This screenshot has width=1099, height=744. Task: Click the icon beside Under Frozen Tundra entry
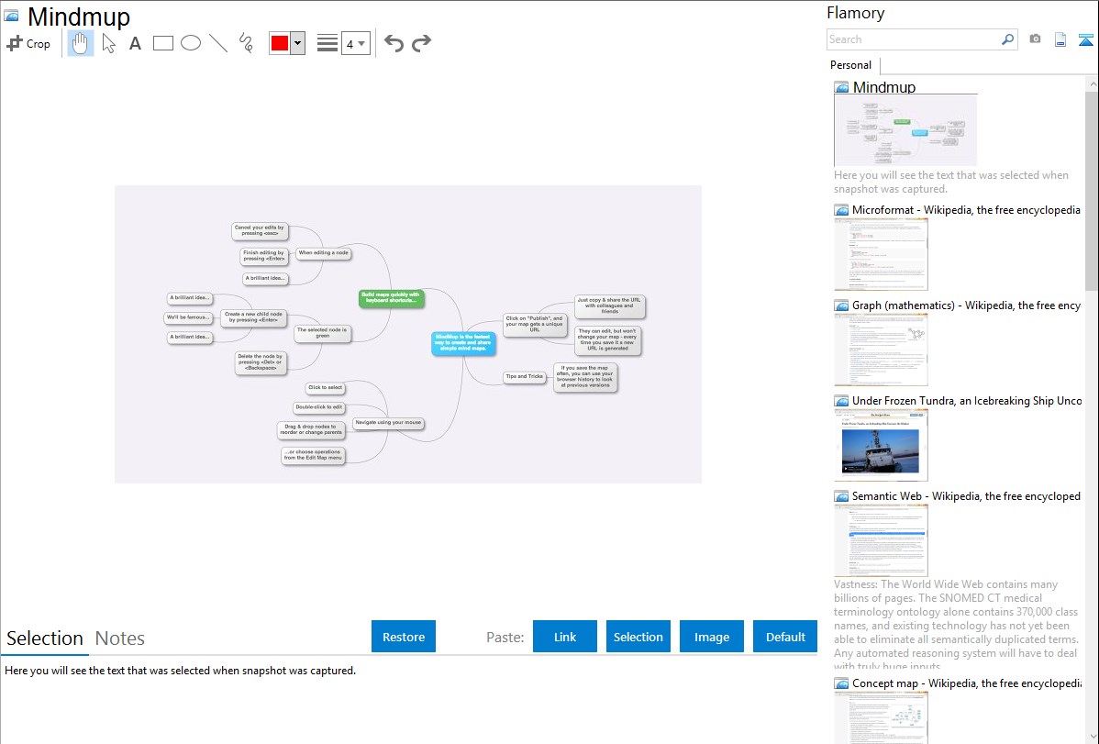coord(841,400)
